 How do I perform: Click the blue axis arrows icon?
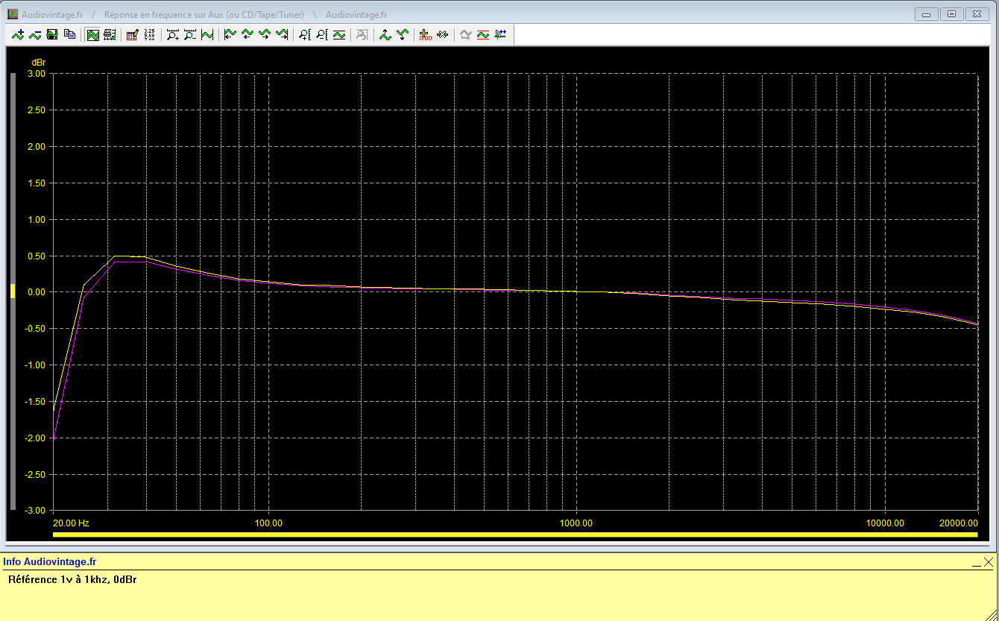point(499,34)
